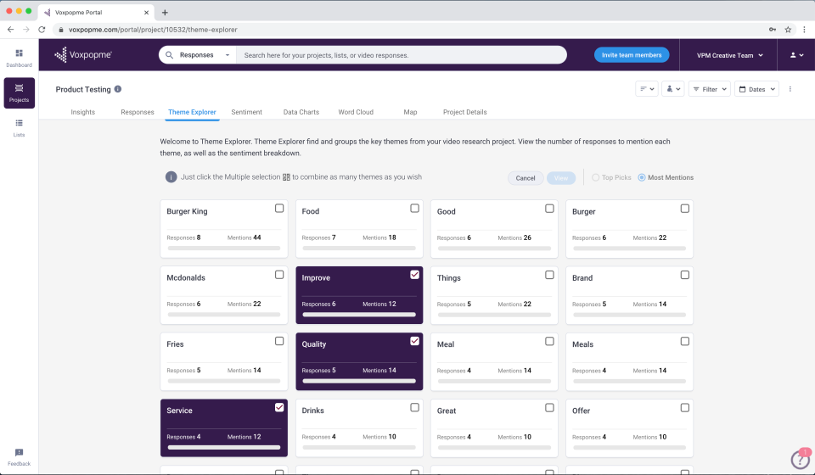The width and height of the screenshot is (815, 475).
Task: Click Invite team members button
Action: [632, 55]
